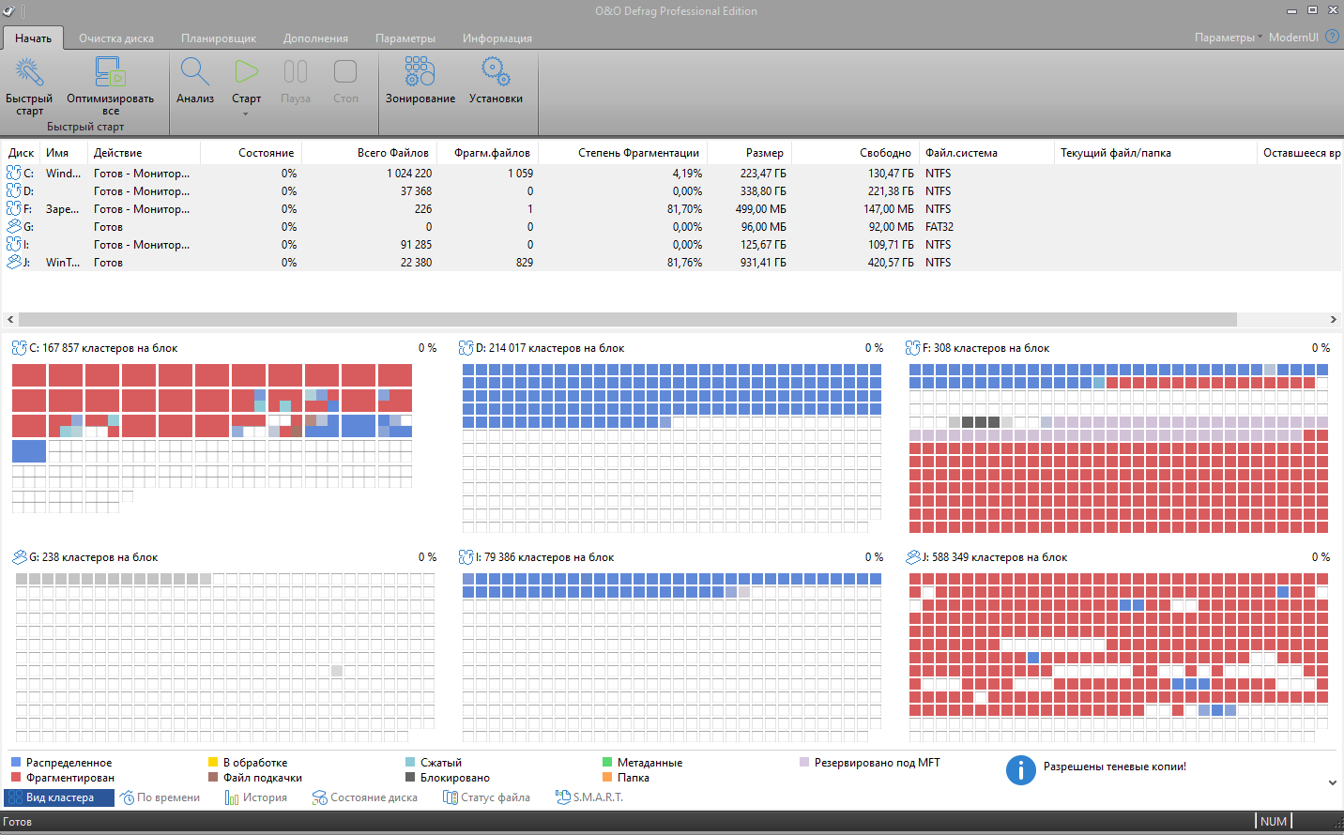Show the S.M.A.R.T. view

(x=589, y=797)
